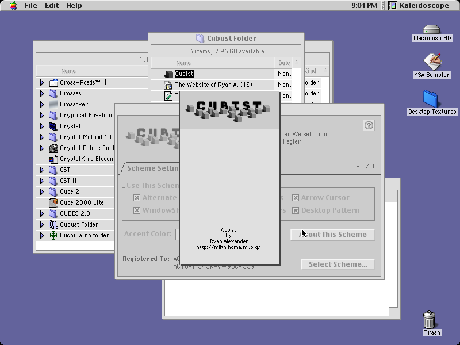Screen dimensions: 460x345
Task: Select the CST folder icon
Action: (53, 170)
